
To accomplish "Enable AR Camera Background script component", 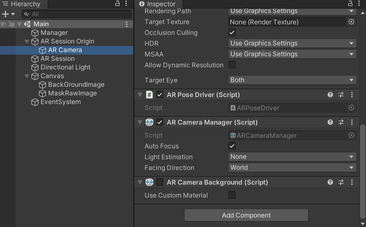I will coord(160,182).
